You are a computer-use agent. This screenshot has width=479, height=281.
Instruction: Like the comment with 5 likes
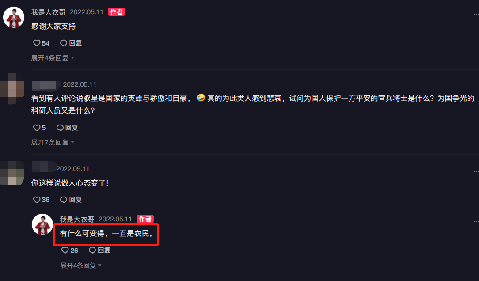[x=39, y=128]
